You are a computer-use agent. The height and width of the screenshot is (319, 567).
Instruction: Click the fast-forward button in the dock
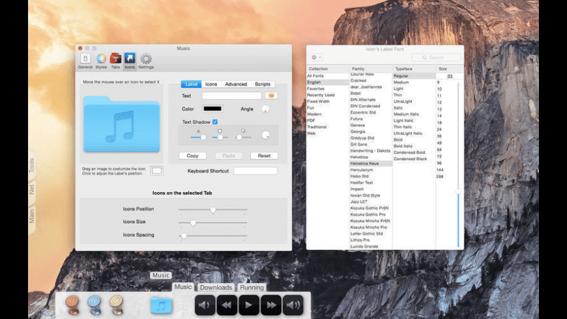point(271,305)
